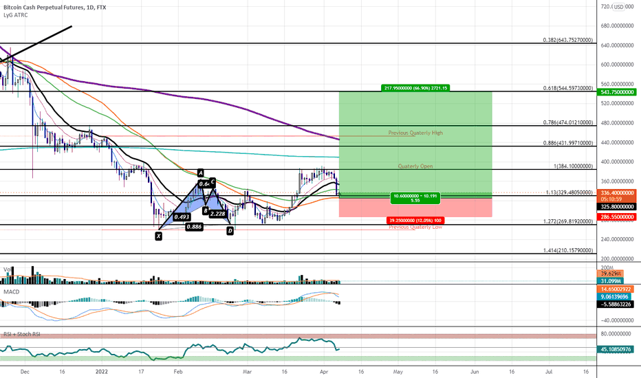
Task: Click the 45.10850976 RSI value tag
Action: tap(616, 349)
